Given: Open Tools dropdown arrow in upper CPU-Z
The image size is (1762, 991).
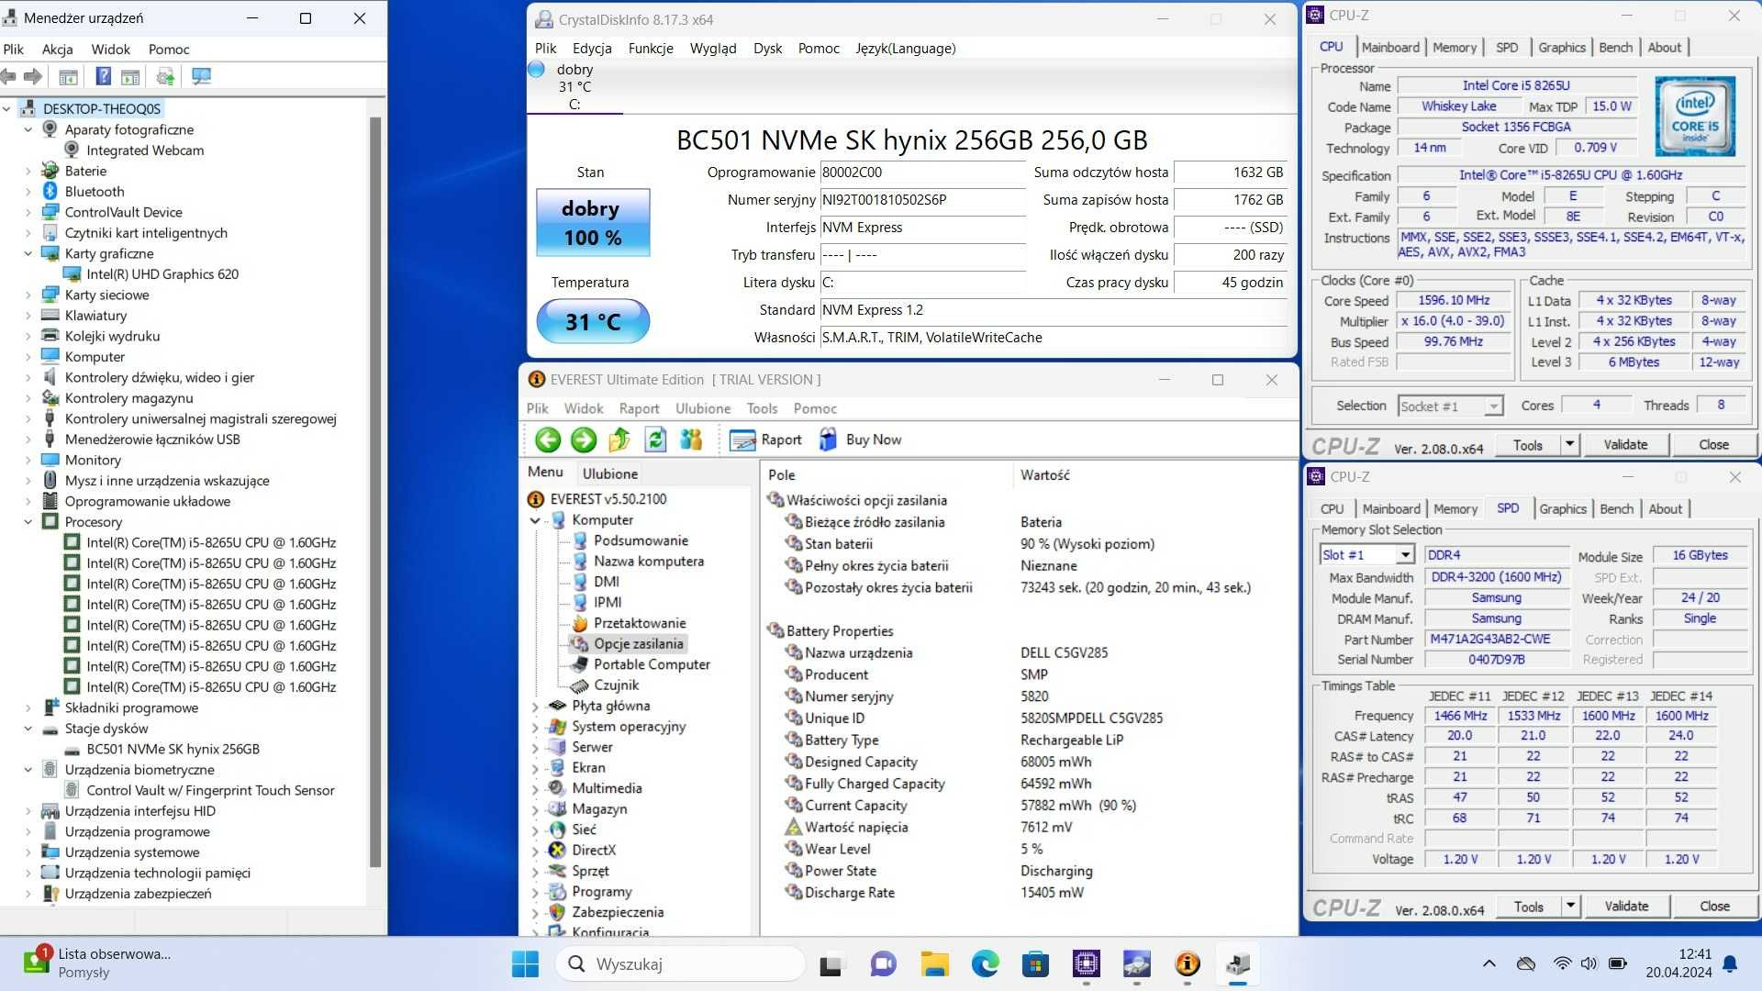Looking at the screenshot, I should [1569, 445].
